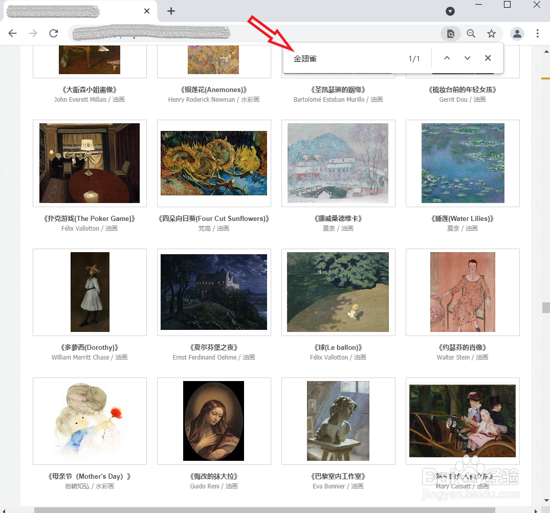550x513 pixels.
Task: Select the artist line Guido Reni / 油画
Action: (x=214, y=486)
